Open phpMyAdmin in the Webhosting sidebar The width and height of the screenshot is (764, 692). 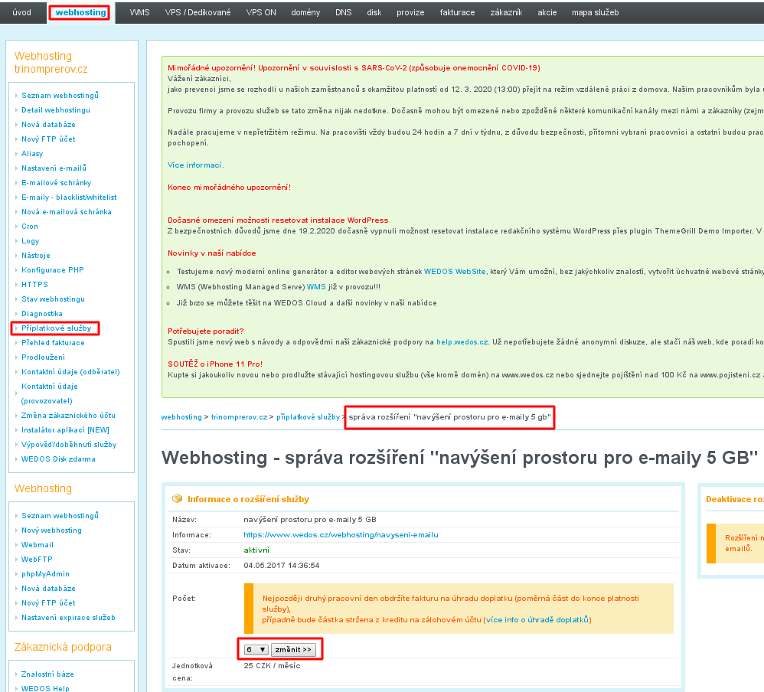click(45, 573)
